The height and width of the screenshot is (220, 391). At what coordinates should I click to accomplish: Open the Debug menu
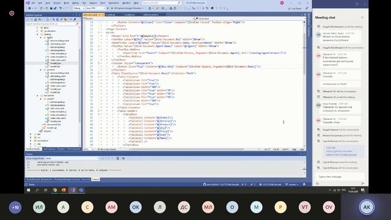75,2
